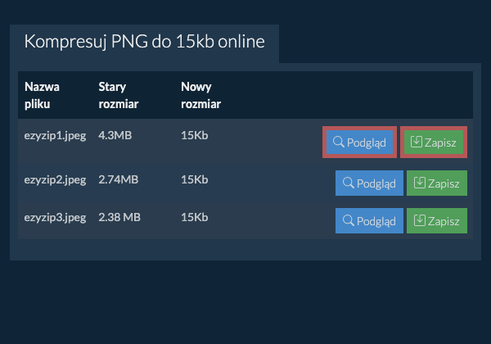Preview ezyzip2.jpeg using Podgląd label
This screenshot has height=344, width=491.
point(376,183)
